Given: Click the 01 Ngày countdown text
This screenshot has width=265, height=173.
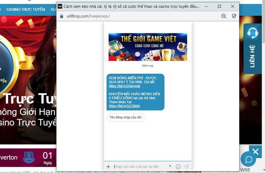Looking at the screenshot, I should point(47,158).
